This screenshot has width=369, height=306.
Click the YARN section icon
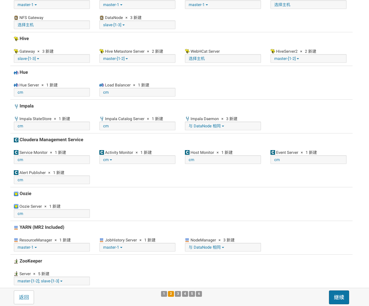click(x=16, y=228)
